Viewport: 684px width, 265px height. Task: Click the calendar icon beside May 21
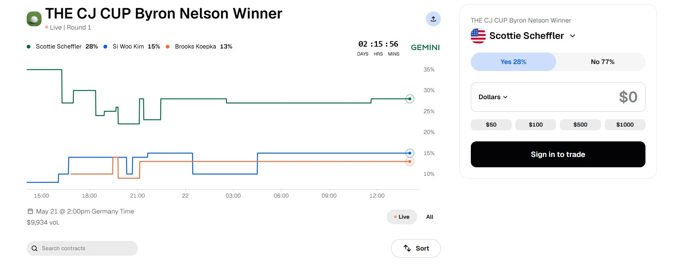(x=30, y=211)
